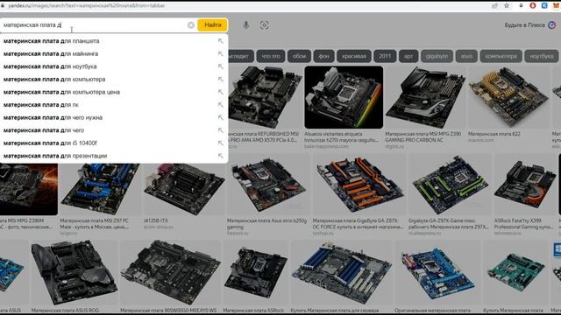Open the Asus strix b250g gaming image
This screenshot has height=315, width=561.
268,185
